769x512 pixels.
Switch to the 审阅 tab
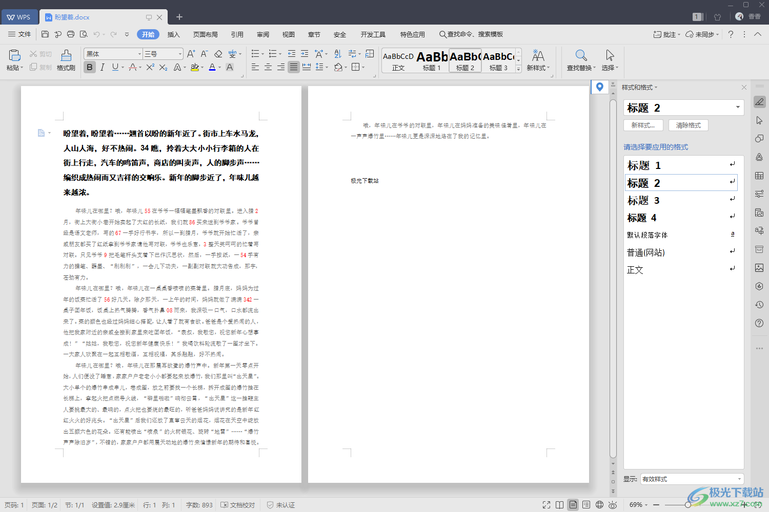(263, 34)
